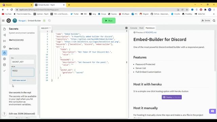This screenshot has width=217, height=122.
Task: Switch to the Shell tab
Action: coord(141,28)
